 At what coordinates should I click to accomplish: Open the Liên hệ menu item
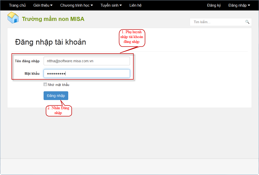pyautogui.click(x=135, y=5)
